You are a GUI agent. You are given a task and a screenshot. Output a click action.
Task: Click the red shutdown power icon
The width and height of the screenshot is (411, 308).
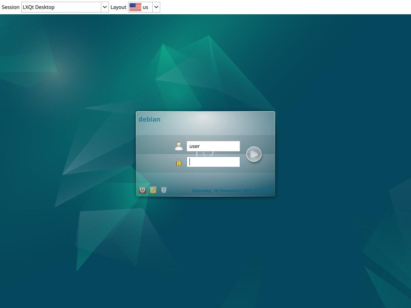[142, 190]
